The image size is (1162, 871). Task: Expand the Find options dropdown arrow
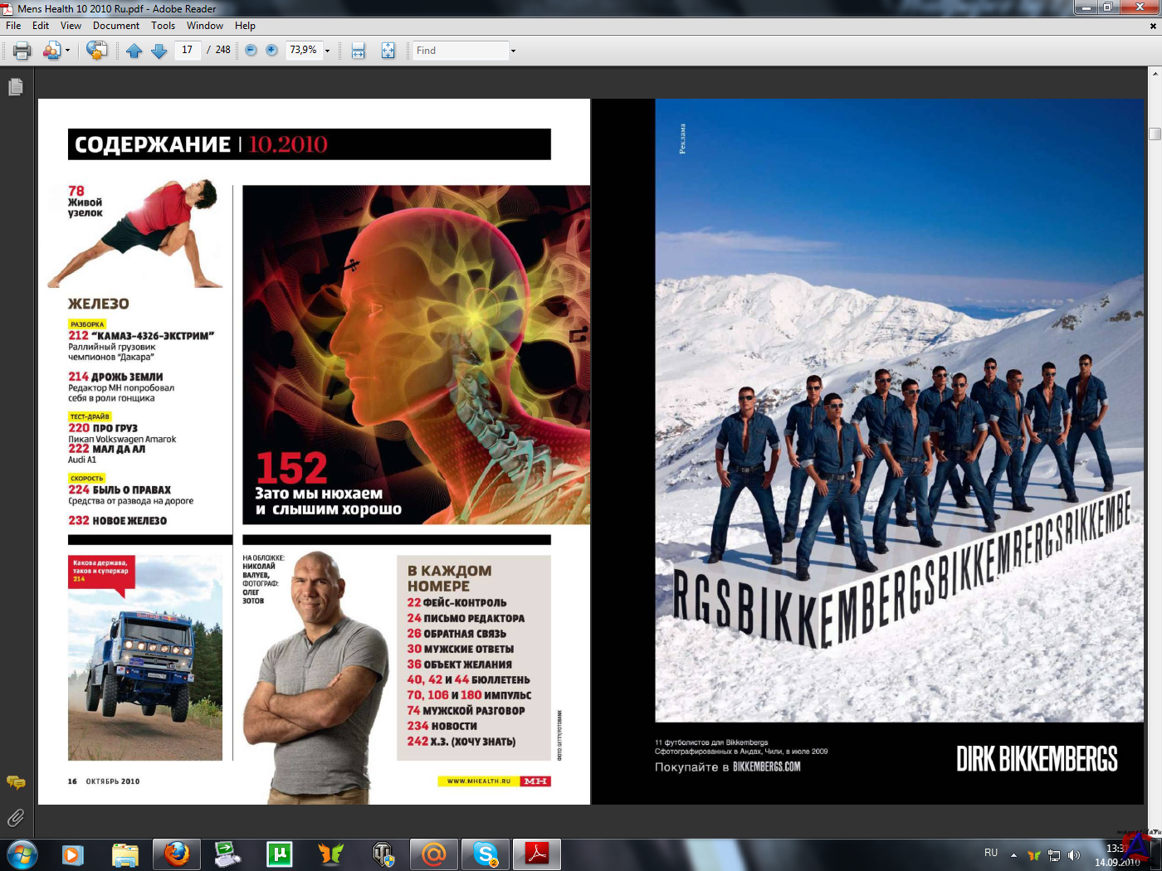click(x=513, y=51)
